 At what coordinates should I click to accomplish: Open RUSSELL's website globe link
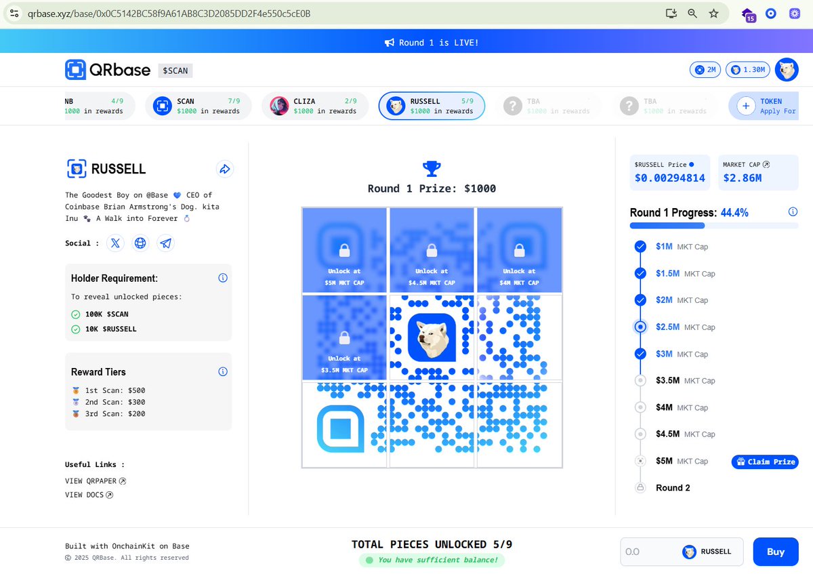[140, 243]
